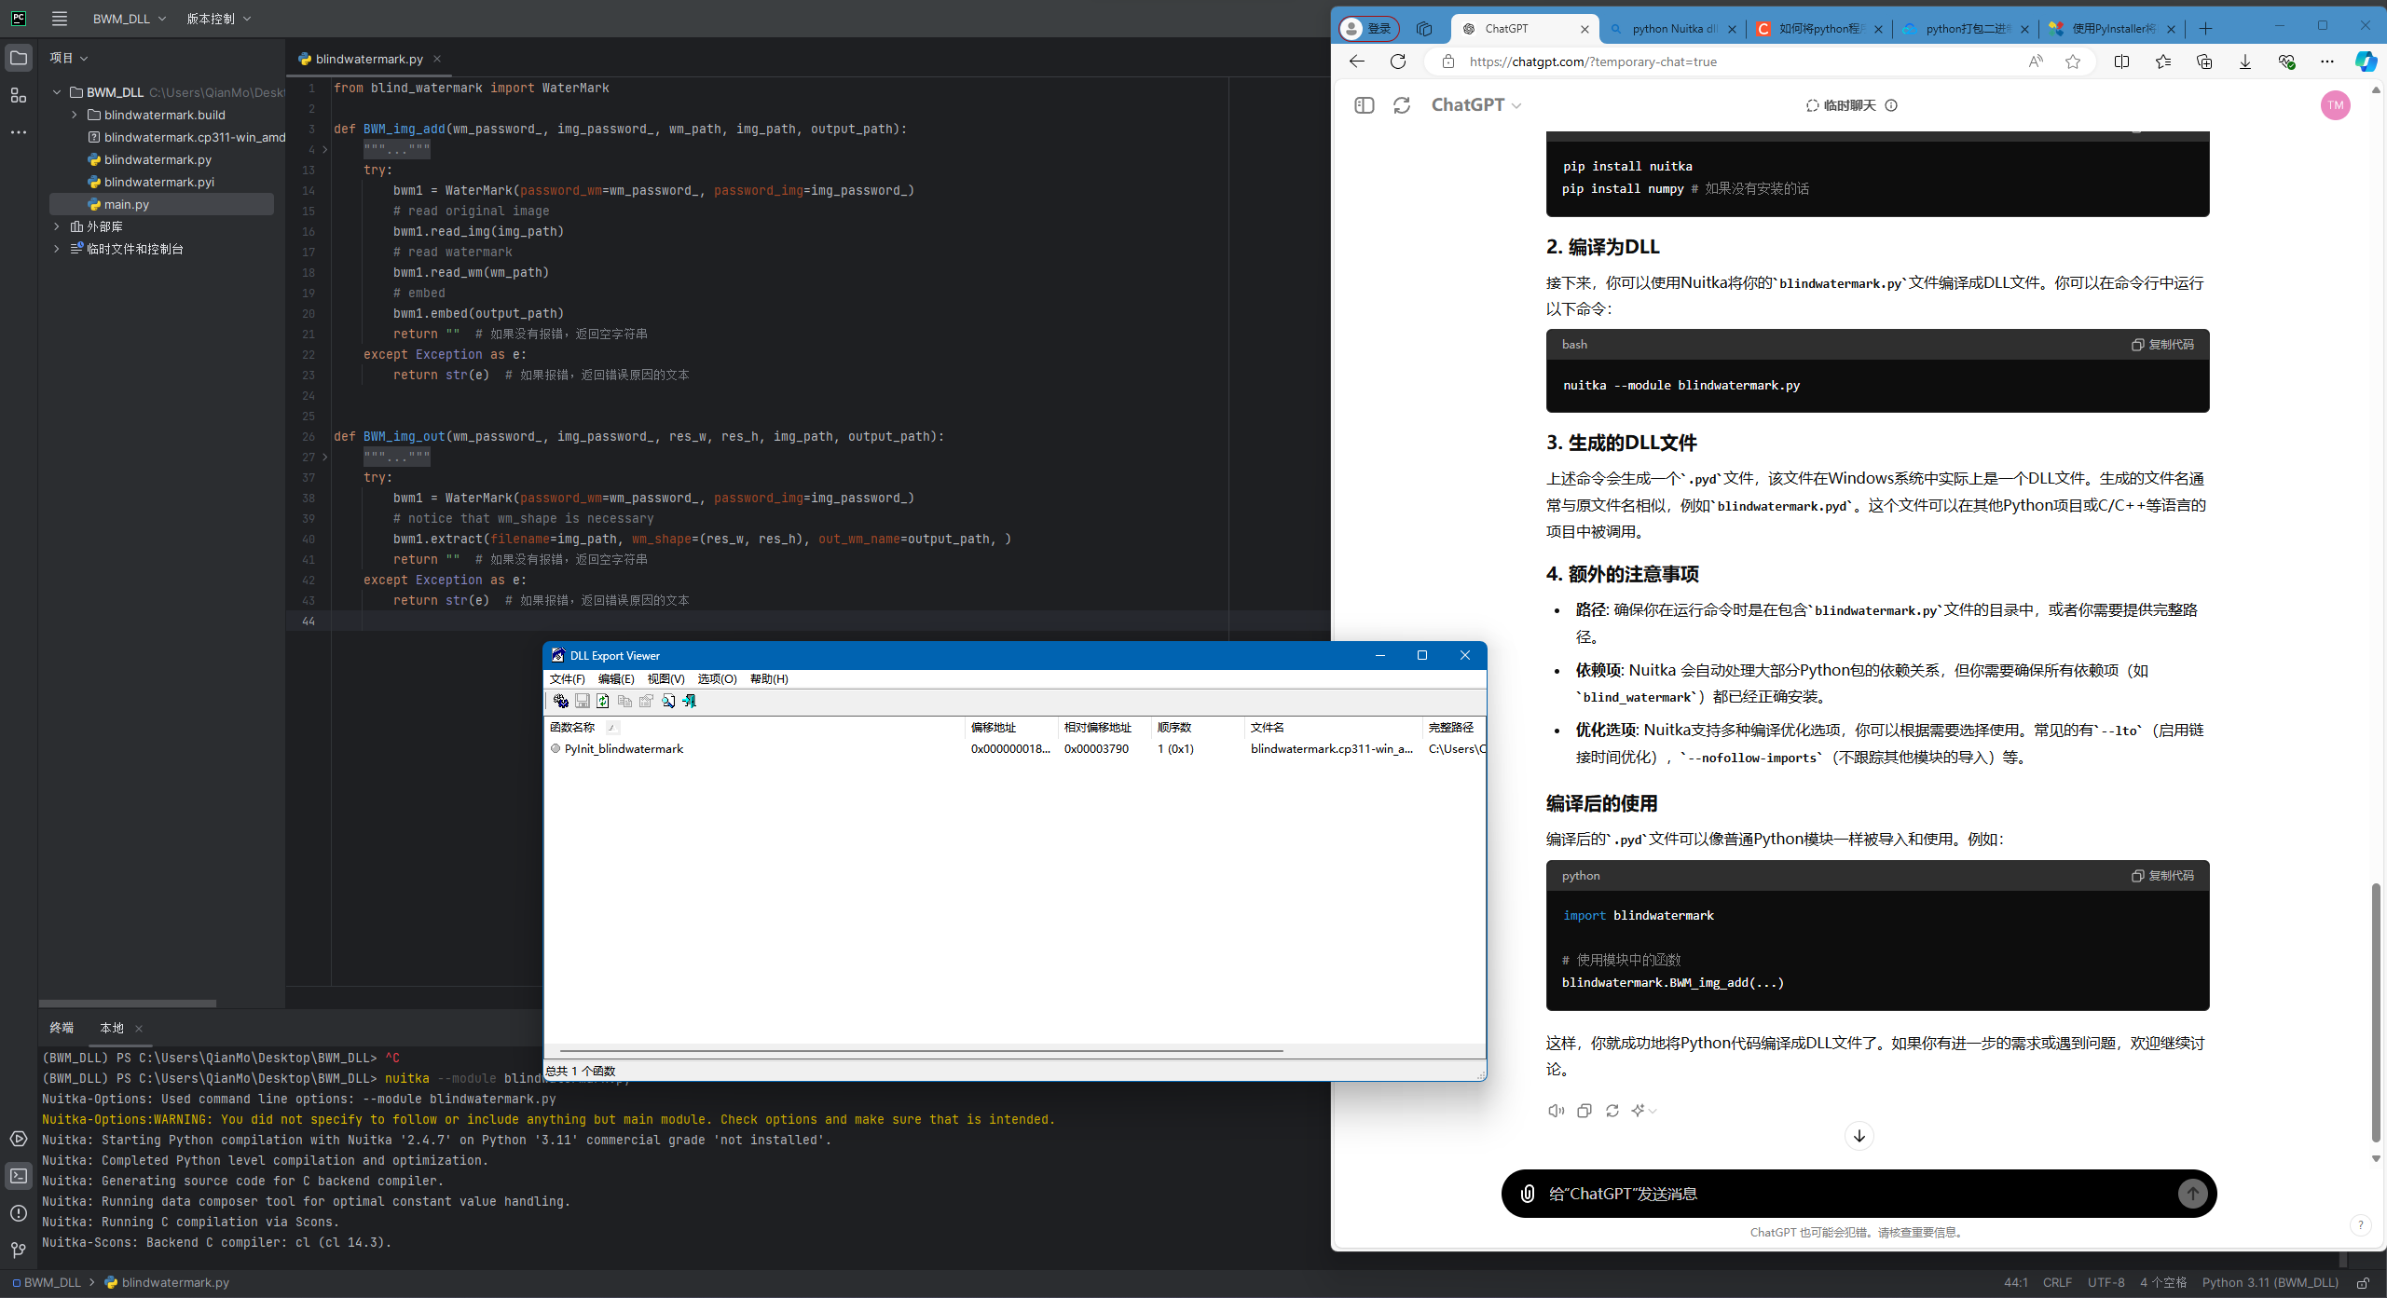The image size is (2387, 1298).
Task: Click the find magnifier icon in DLL Export Viewer
Action: click(668, 701)
